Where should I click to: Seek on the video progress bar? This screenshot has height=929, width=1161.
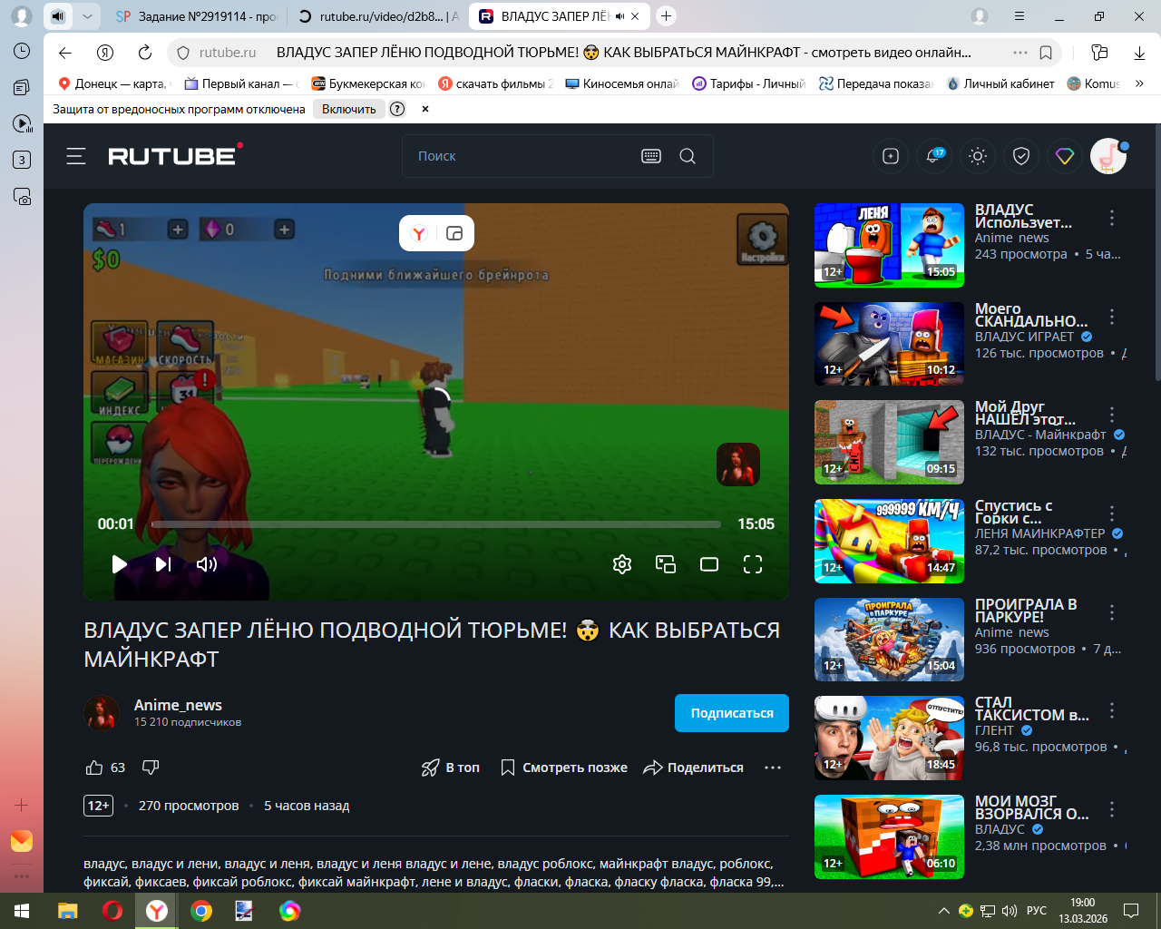pyautogui.click(x=435, y=524)
